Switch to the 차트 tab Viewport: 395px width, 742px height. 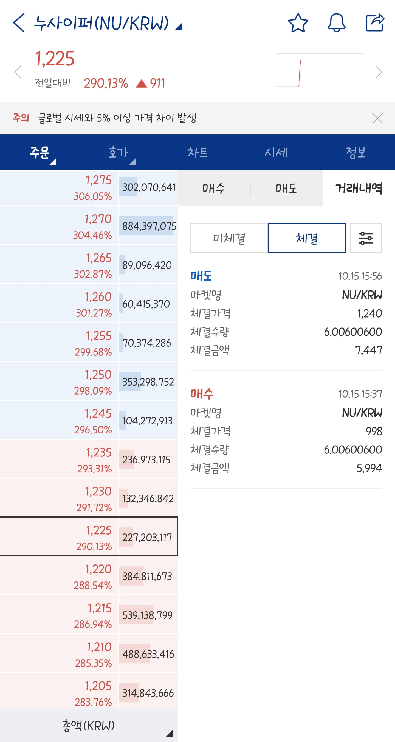pos(198,152)
